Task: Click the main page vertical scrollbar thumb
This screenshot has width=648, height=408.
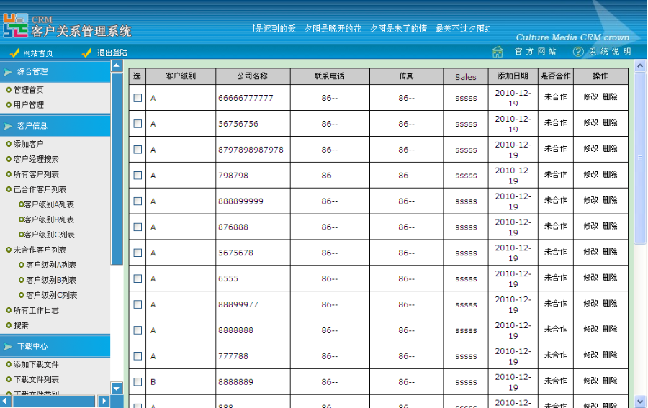Action: [x=640, y=158]
